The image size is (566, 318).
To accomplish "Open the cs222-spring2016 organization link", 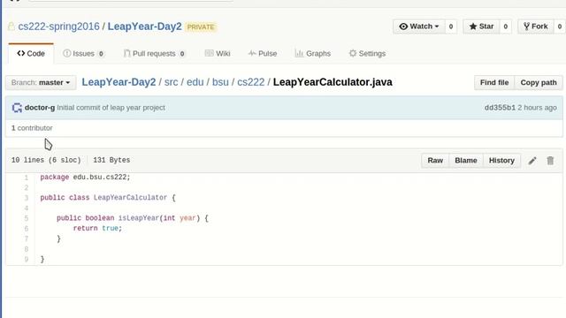I will (x=58, y=26).
